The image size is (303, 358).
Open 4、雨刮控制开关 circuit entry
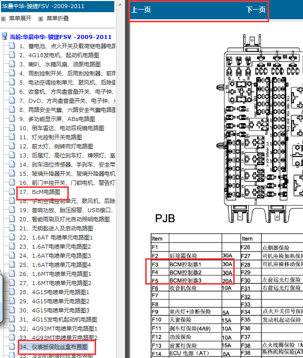point(67,73)
